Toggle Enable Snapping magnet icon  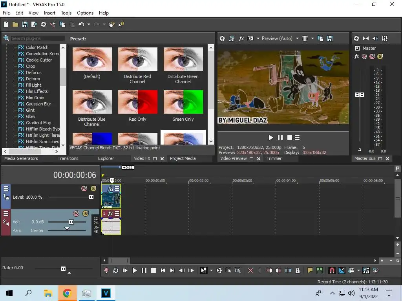point(332,270)
